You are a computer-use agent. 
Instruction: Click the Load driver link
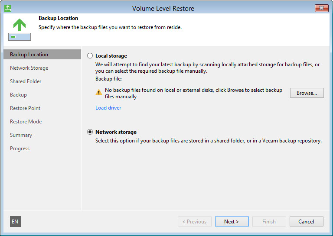click(x=108, y=108)
